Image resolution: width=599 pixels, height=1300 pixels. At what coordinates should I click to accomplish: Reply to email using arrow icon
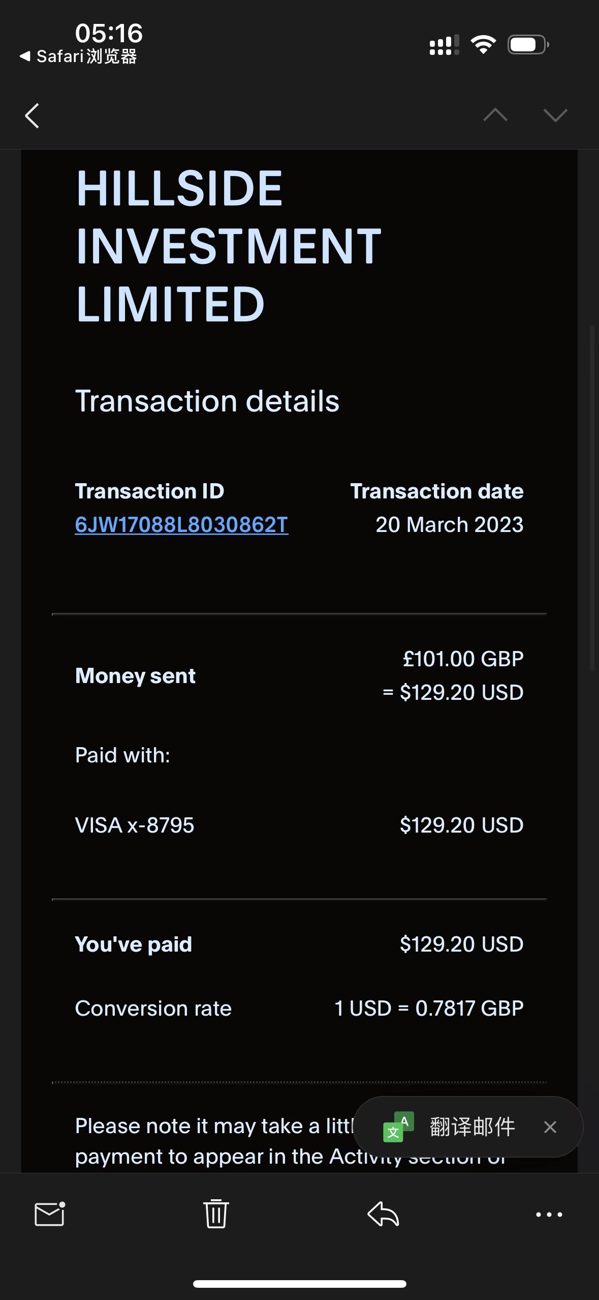point(383,1214)
